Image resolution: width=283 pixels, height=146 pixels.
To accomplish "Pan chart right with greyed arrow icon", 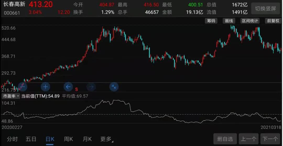I will [91, 87].
